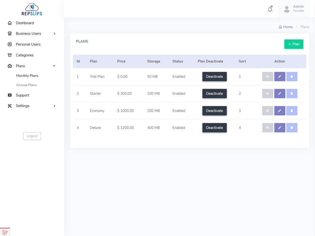Click the Laravel debug bar icon
Viewport: 315px width, 236px height.
coord(5,232)
